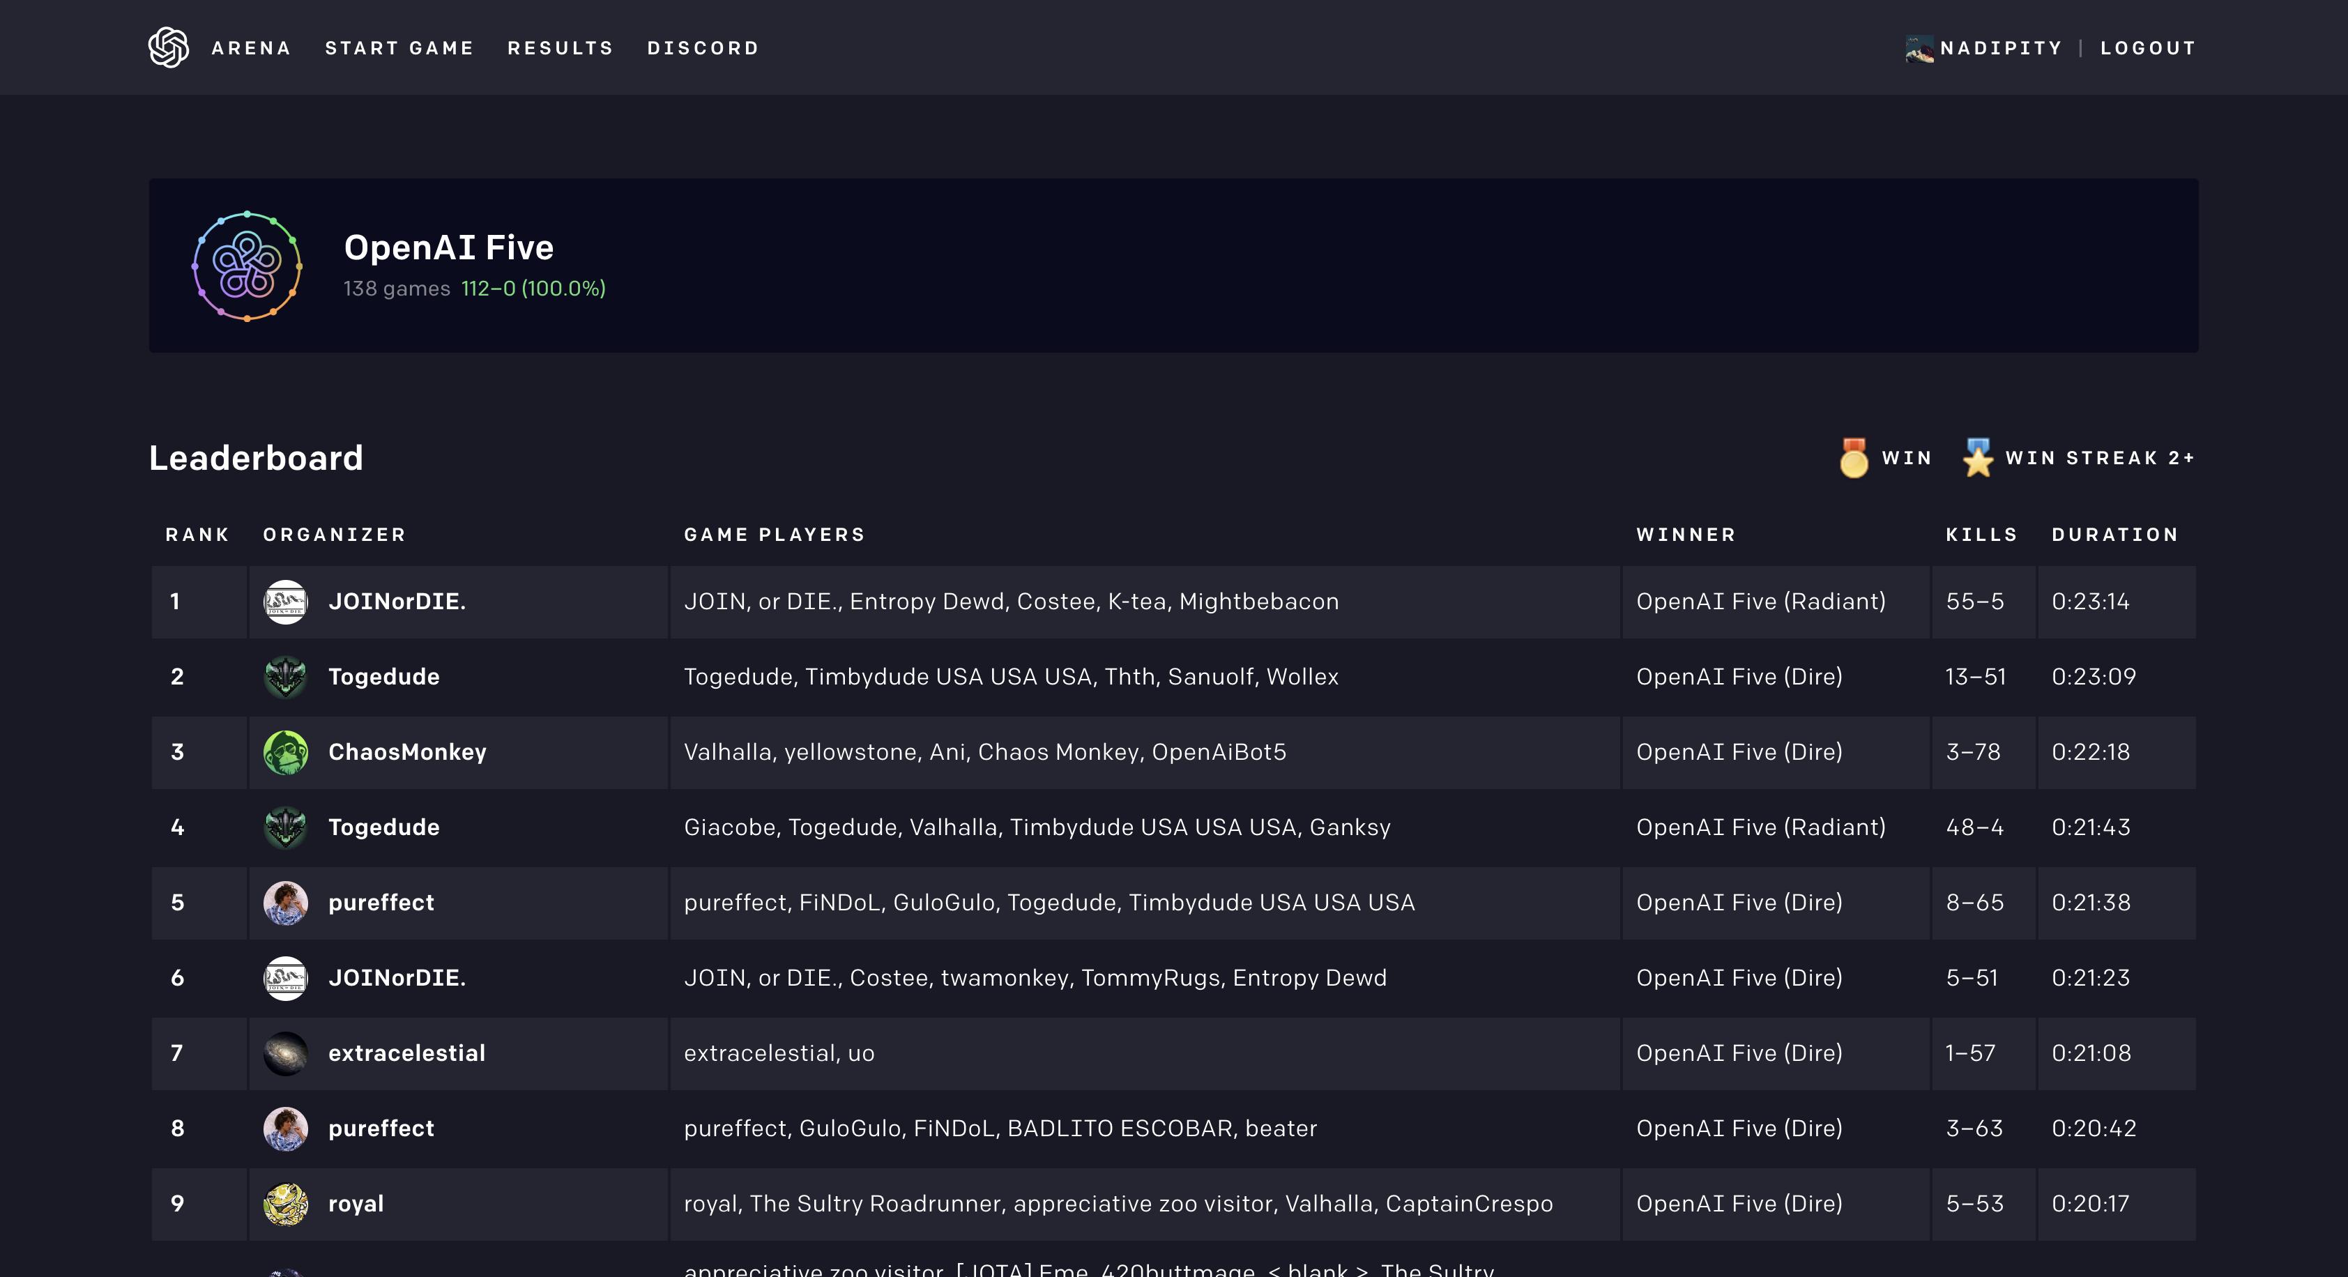This screenshot has width=2348, height=1277.
Task: Click JOINorDIE. avatar in rank 6
Action: (285, 978)
